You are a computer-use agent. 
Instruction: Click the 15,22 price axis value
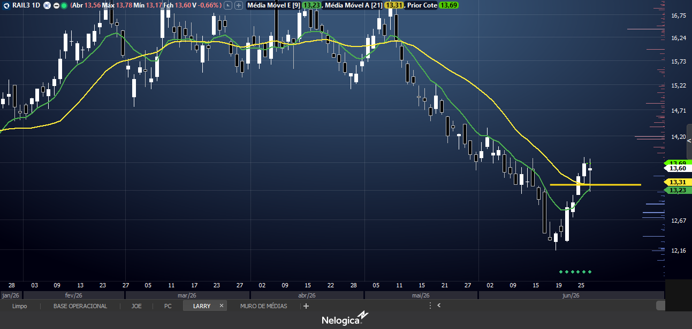coord(678,85)
